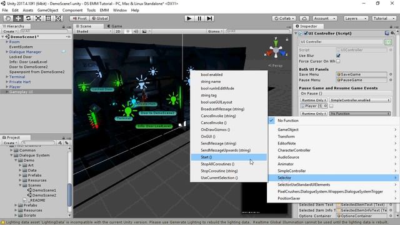Pick object for Save Menu field
The image size is (400, 225).
[x=391, y=74]
